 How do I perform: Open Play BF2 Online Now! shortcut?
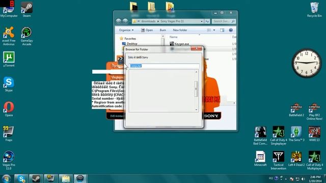[314, 112]
